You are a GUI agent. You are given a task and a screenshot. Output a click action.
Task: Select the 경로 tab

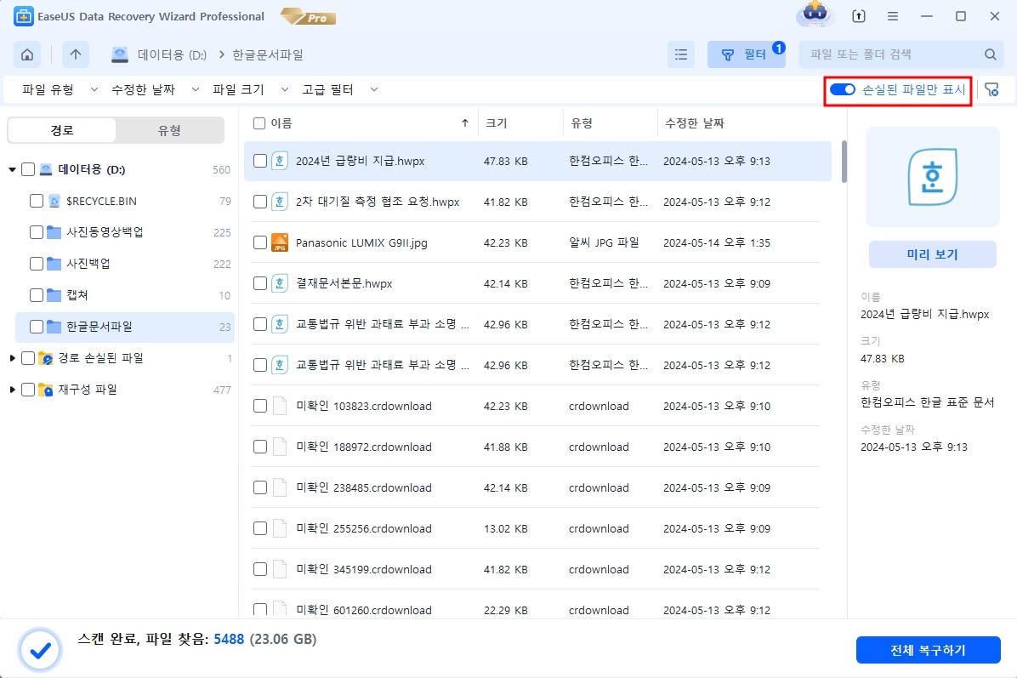coord(62,130)
